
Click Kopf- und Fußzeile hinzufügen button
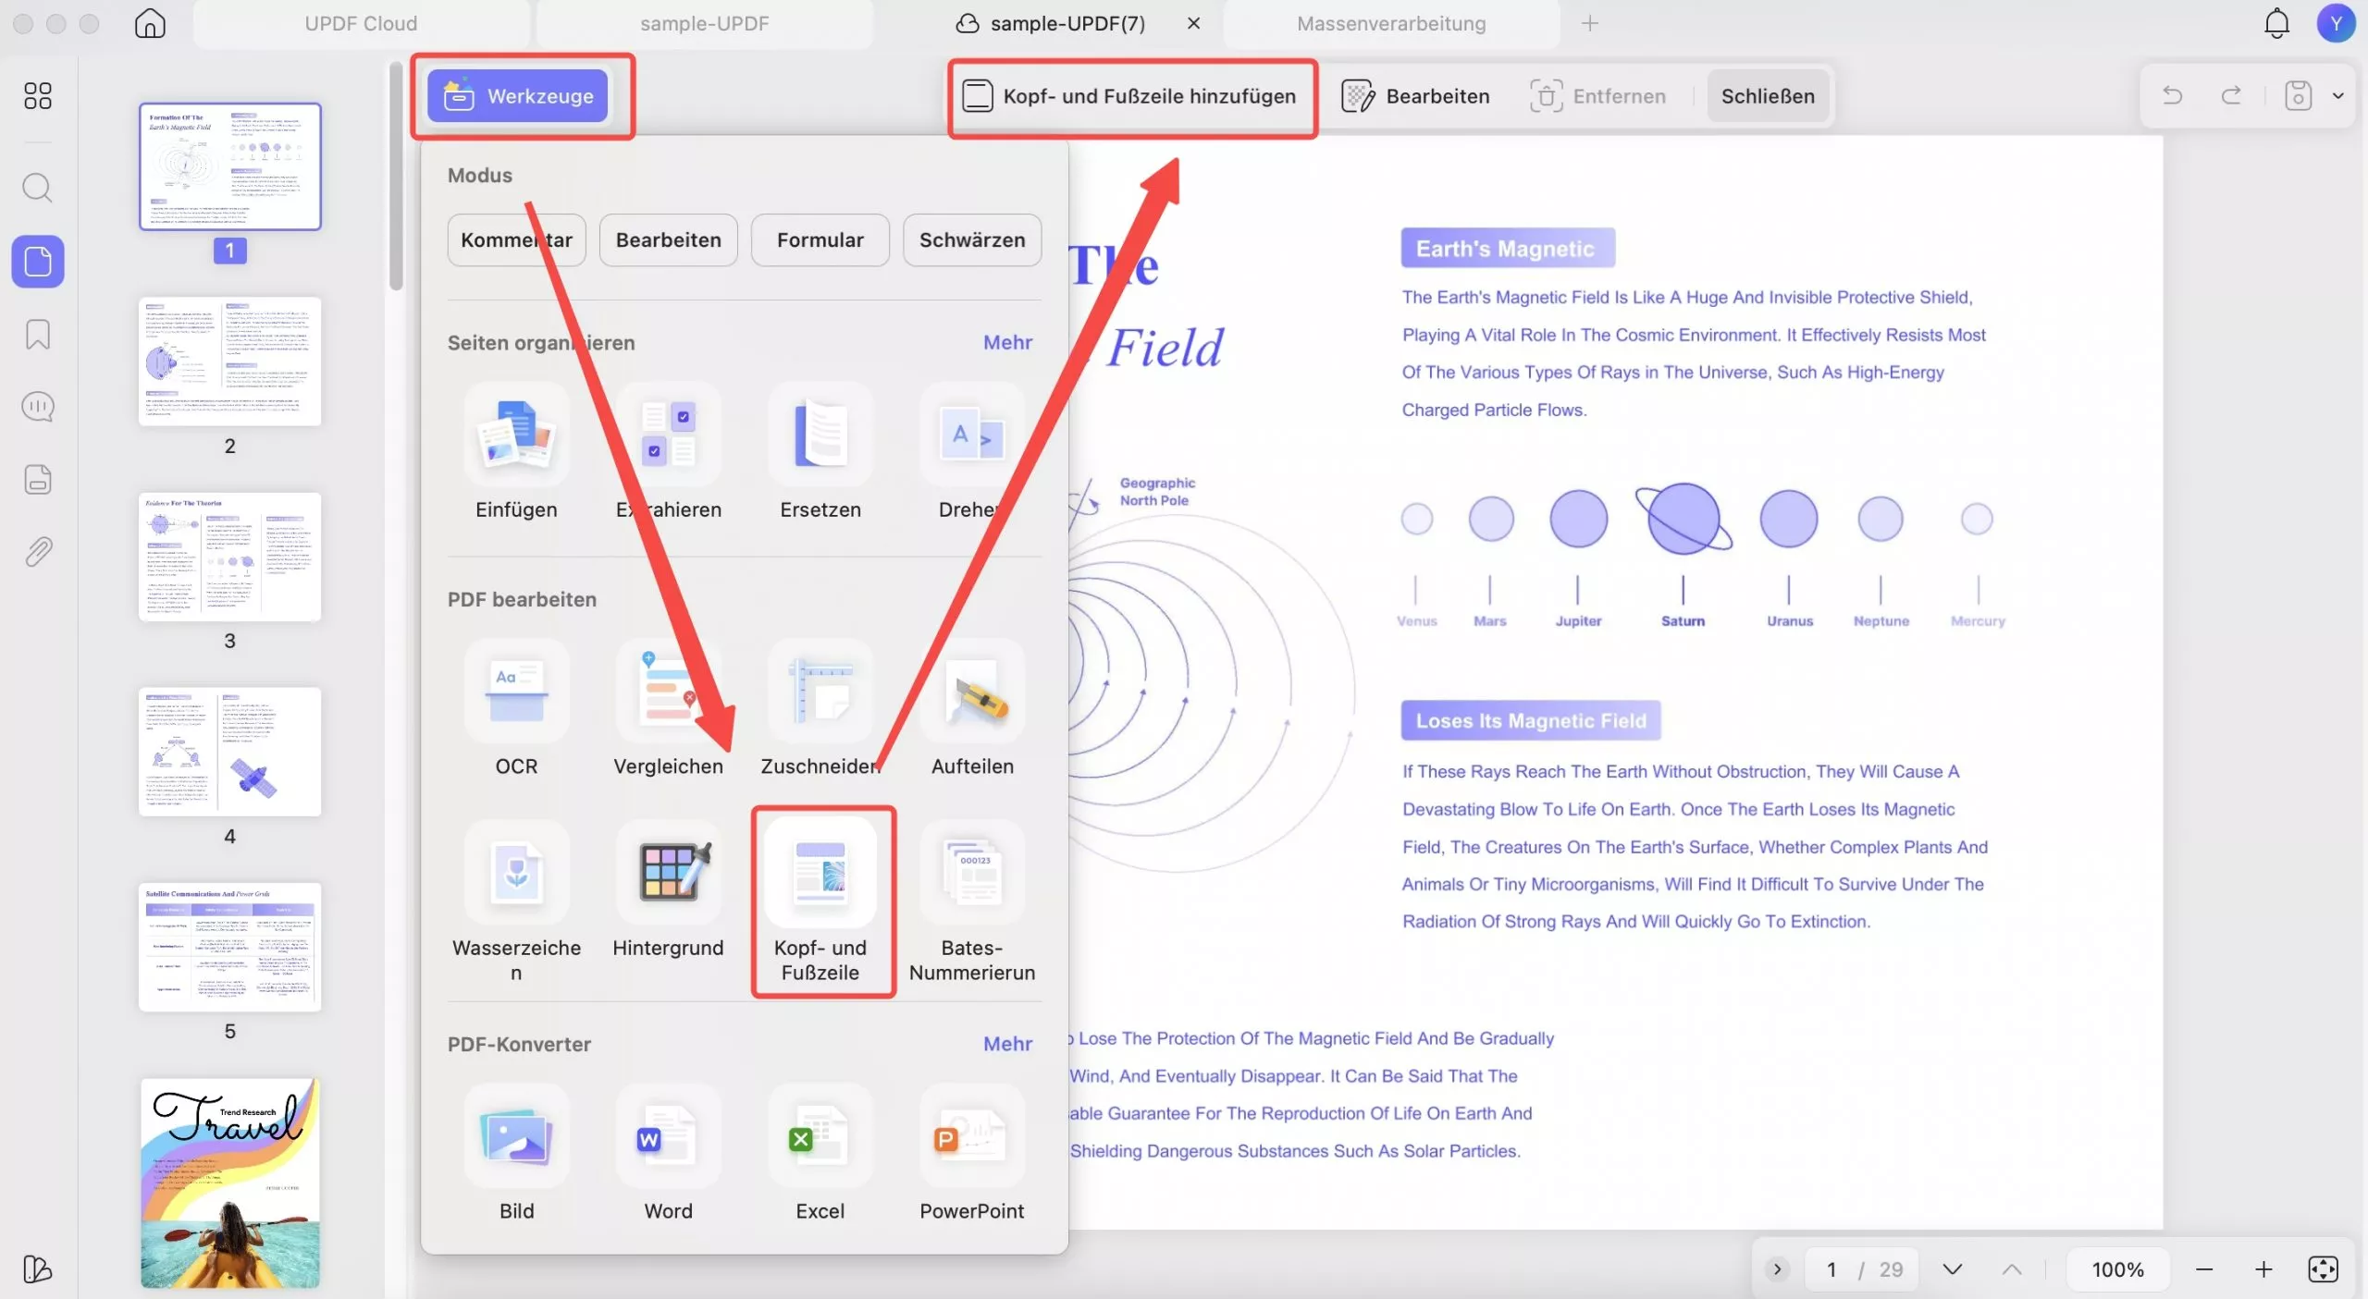(1130, 96)
